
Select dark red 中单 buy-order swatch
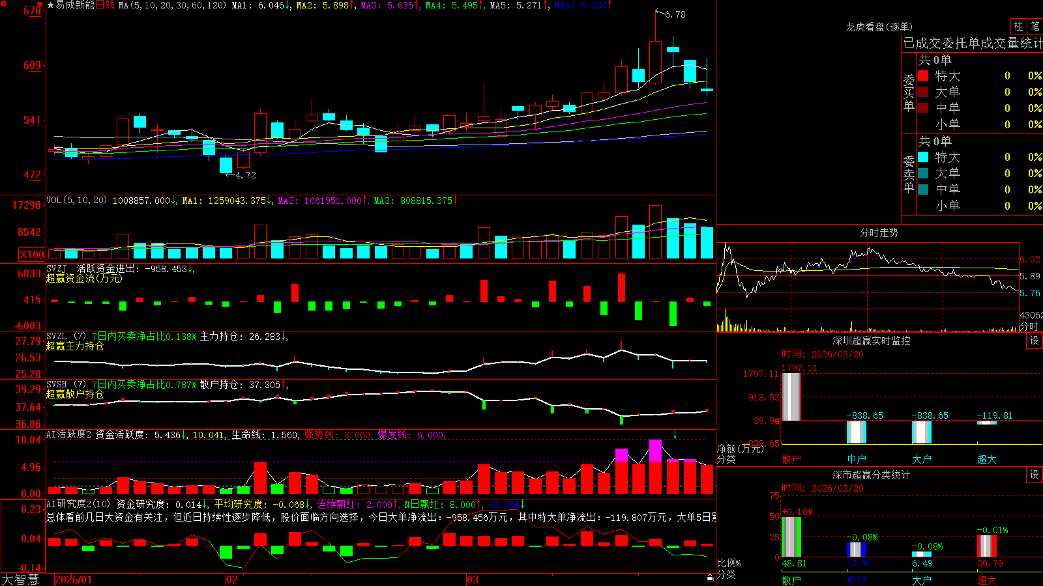tap(923, 107)
